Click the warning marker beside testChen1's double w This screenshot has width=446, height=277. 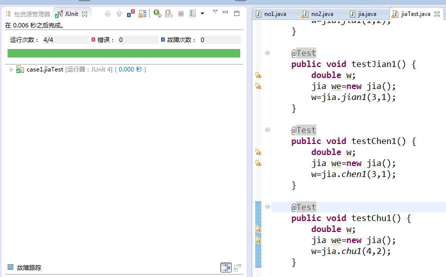[x=258, y=152]
